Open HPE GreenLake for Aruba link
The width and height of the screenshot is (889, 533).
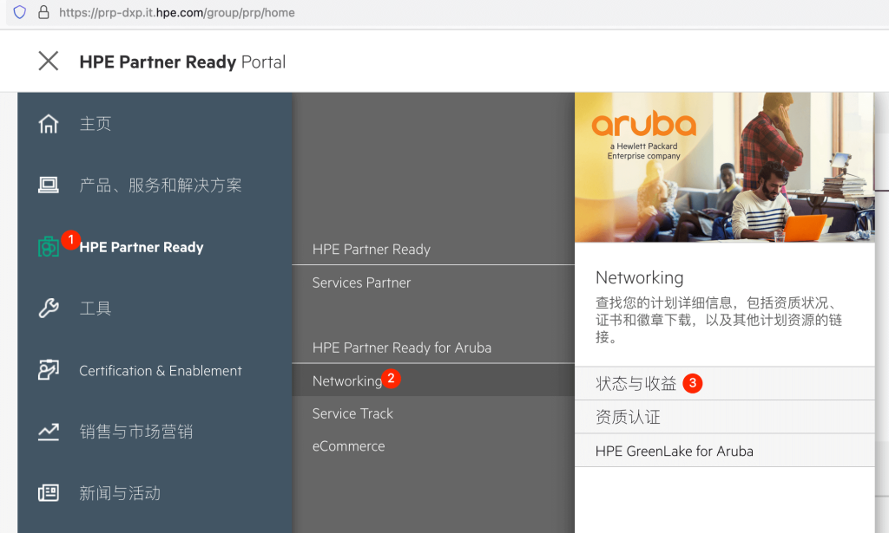pos(725,451)
